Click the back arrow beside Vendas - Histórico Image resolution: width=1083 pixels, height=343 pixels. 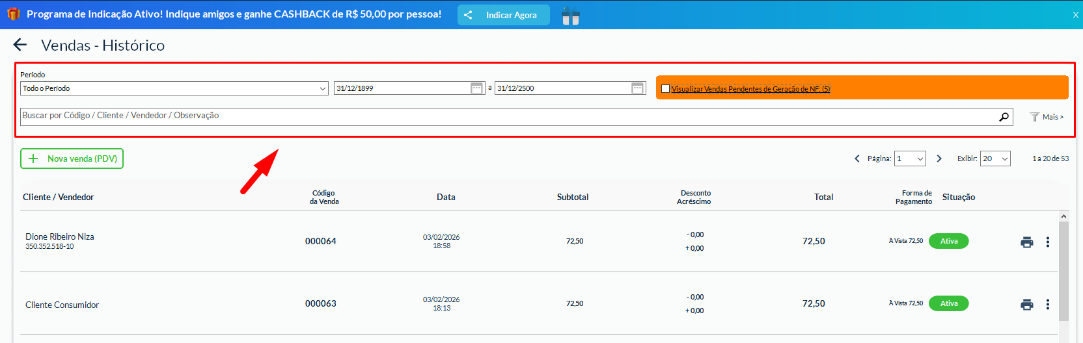(20, 45)
